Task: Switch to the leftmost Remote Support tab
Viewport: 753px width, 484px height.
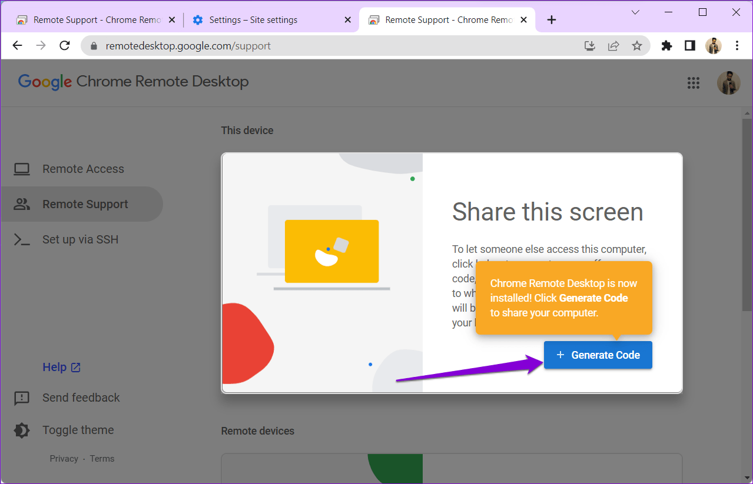Action: point(94,19)
